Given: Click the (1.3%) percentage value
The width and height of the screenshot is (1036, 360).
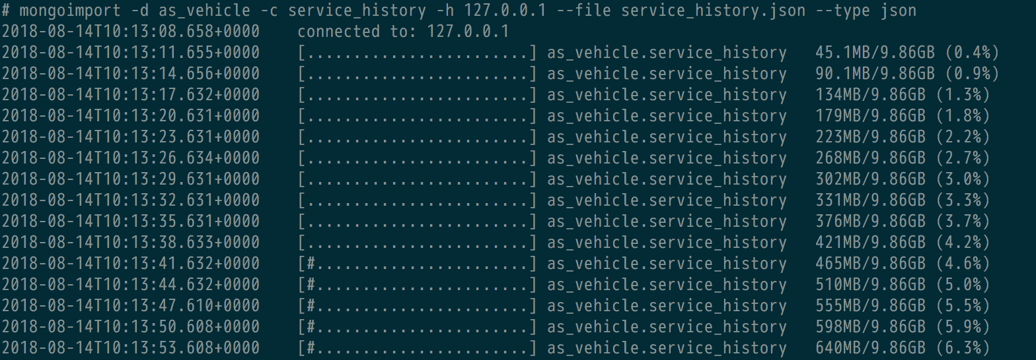Looking at the screenshot, I should click(963, 95).
